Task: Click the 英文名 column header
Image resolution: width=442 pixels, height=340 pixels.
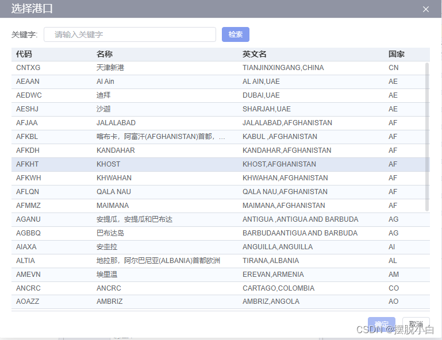Action: click(x=255, y=54)
